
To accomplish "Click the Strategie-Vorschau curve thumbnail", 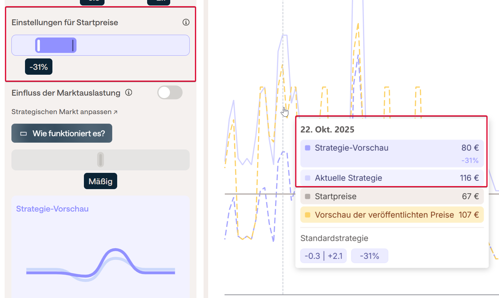I will click(101, 264).
